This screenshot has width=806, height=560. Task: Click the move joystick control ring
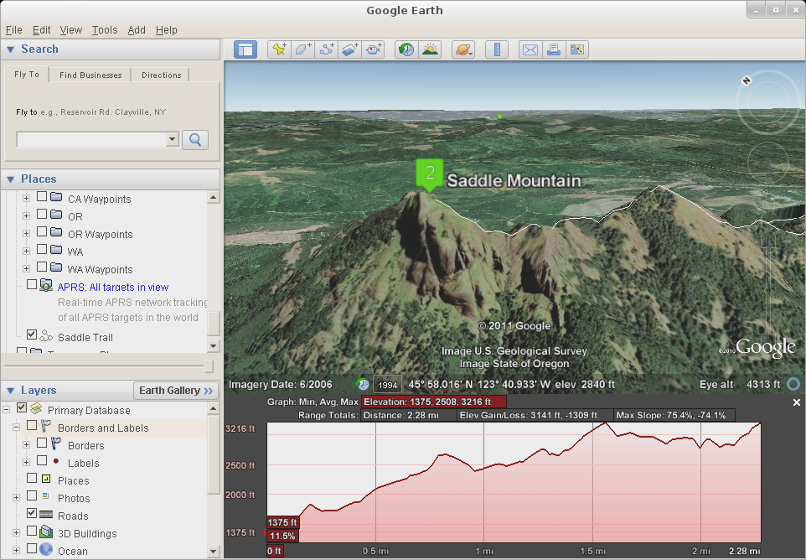767,163
